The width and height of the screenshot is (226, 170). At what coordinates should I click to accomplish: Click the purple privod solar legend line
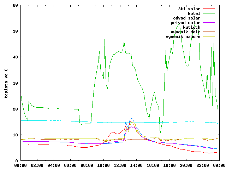click(x=209, y=23)
